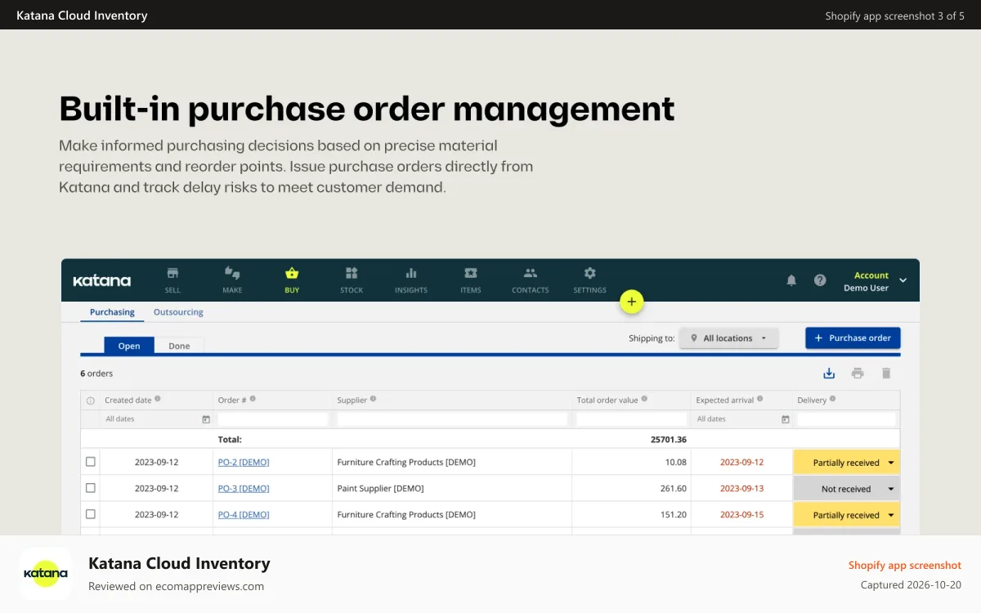Open the MAKE section icon

232,273
